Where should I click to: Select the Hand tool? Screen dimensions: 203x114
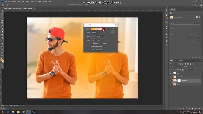tap(2, 49)
